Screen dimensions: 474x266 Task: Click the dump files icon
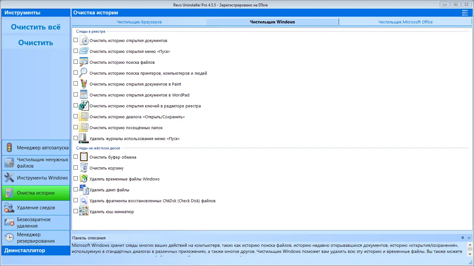pos(84,190)
